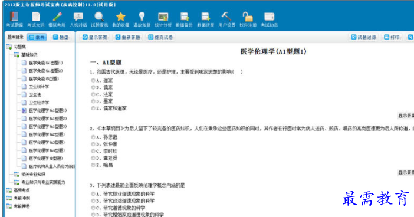Screen dimensions: 414x217
Task: Switch to the 题型 question type tab
Action: point(61,37)
